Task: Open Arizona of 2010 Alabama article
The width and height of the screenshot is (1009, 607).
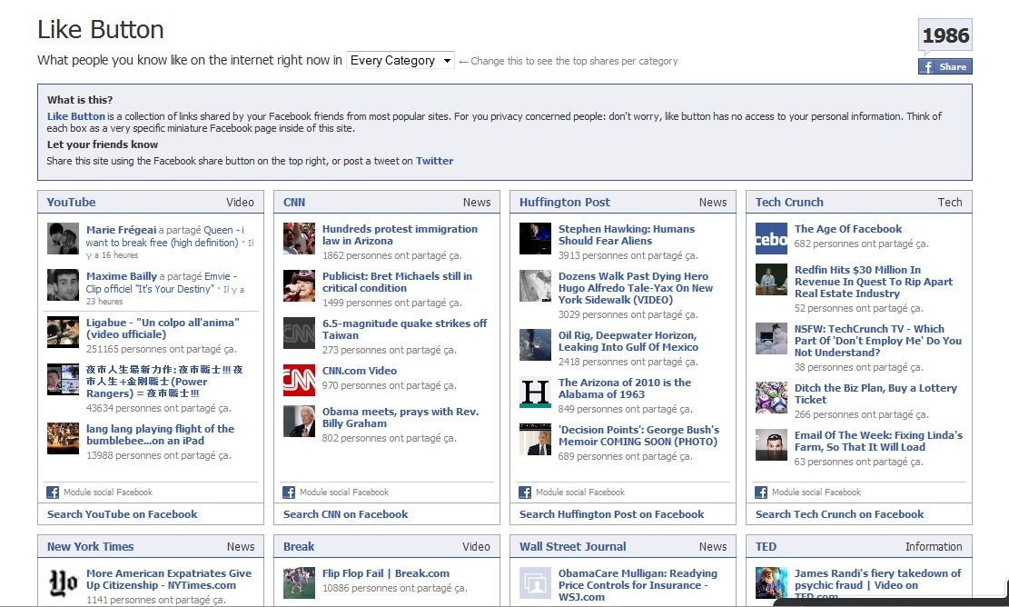Action: 624,388
